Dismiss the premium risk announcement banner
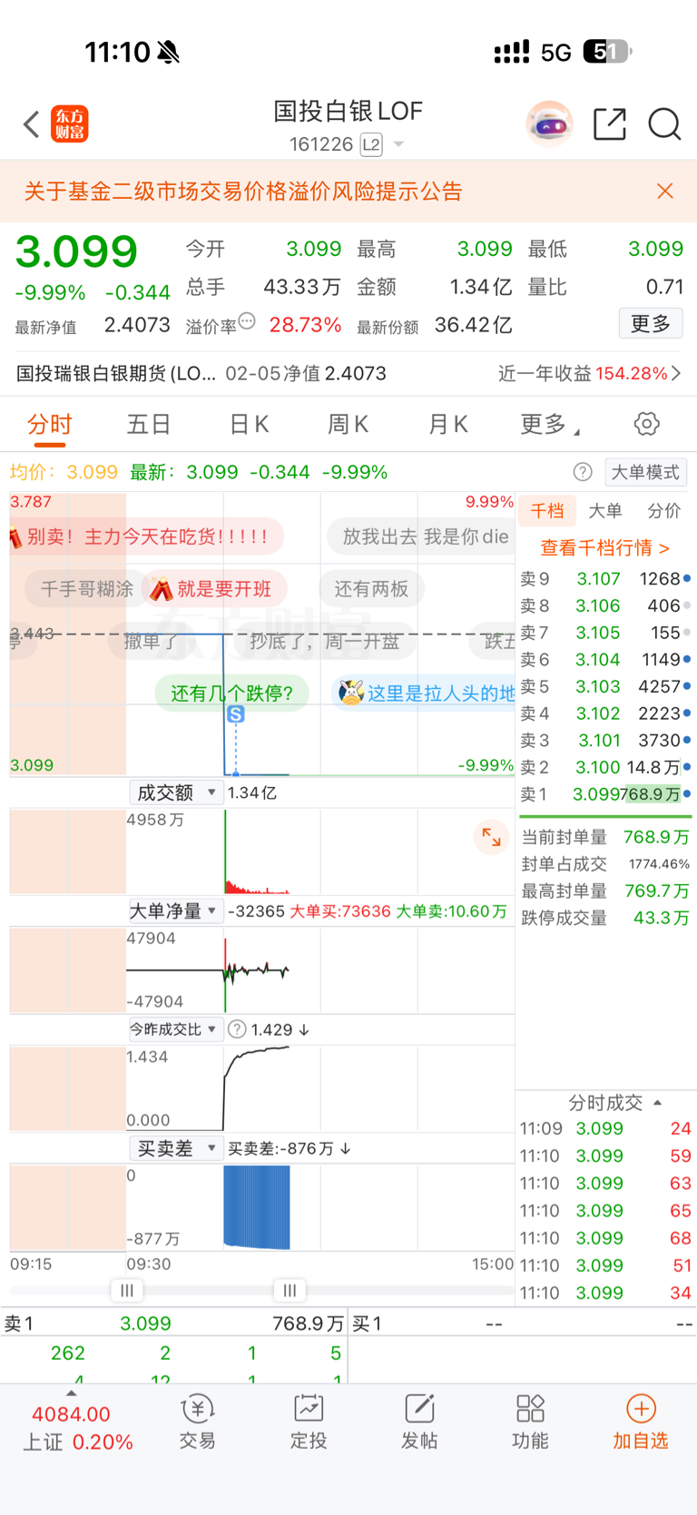 [x=665, y=191]
